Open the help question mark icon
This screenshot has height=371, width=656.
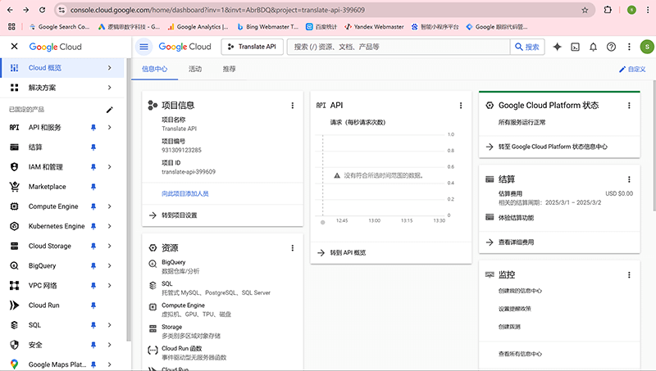pyautogui.click(x=611, y=47)
